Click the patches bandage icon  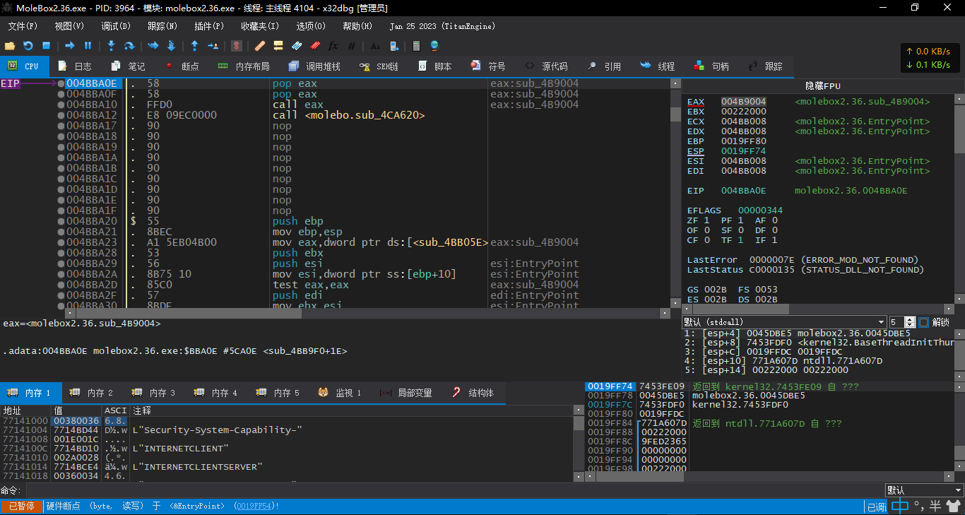(x=259, y=46)
